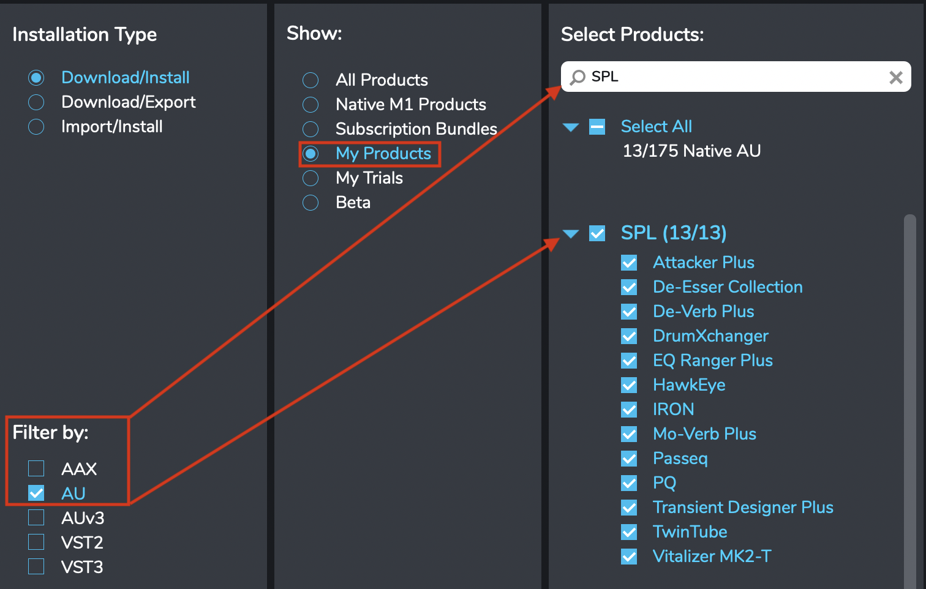Image resolution: width=926 pixels, height=589 pixels.
Task: Uncheck the AU format filter
Action: tap(36, 493)
